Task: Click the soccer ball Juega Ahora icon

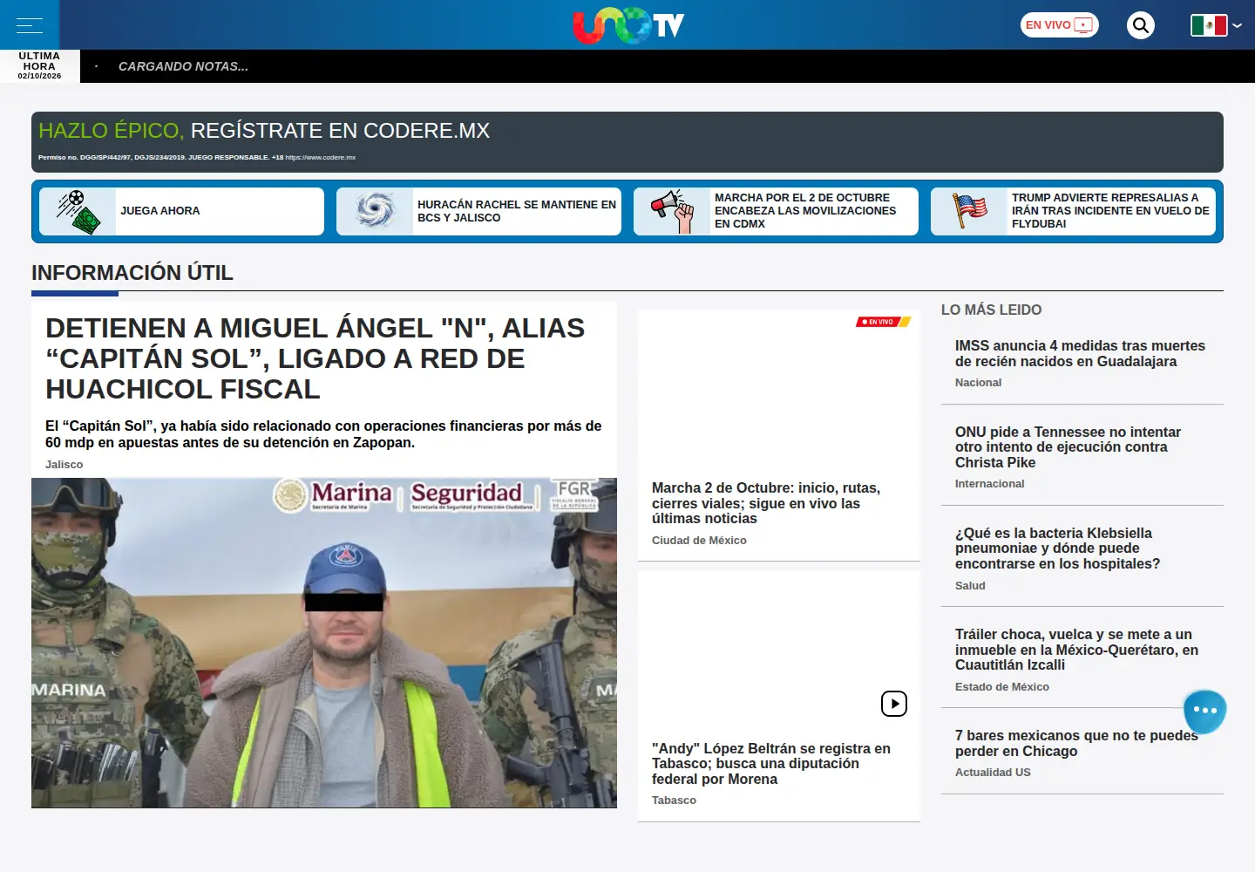Action: coord(78,212)
